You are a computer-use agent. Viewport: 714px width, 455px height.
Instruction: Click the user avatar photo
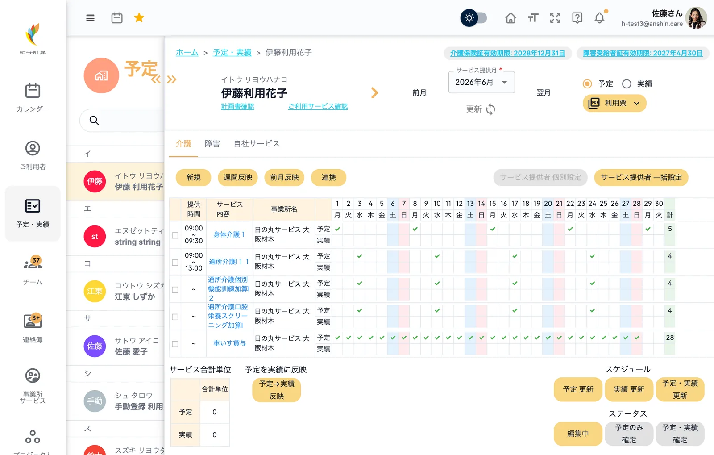point(696,18)
